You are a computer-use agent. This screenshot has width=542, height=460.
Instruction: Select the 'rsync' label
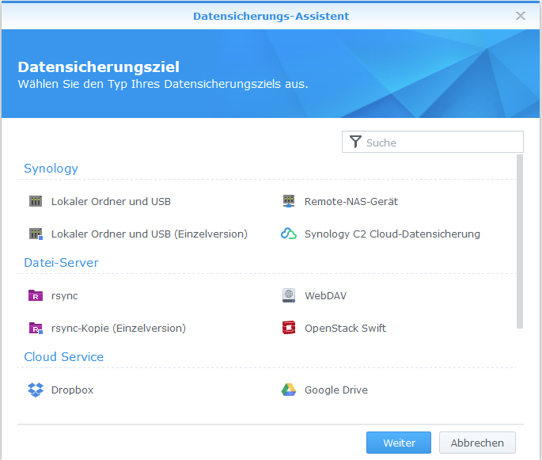coord(65,296)
